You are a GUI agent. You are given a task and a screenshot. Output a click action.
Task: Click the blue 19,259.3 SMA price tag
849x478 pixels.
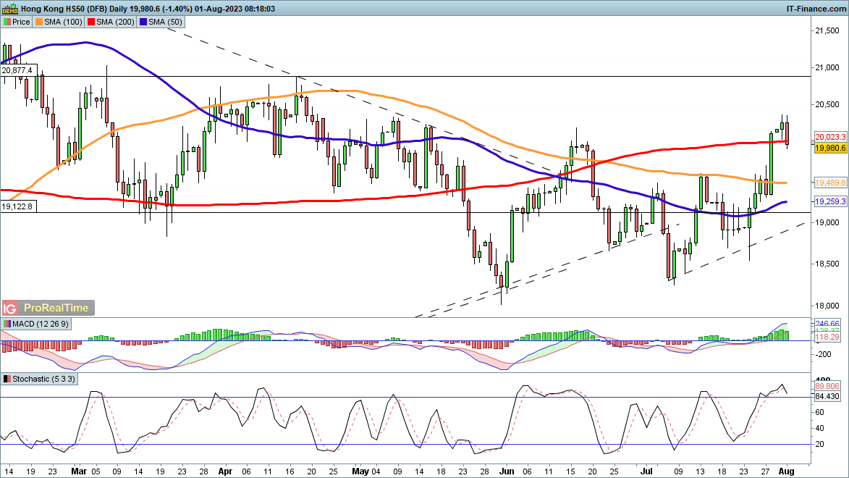[x=830, y=201]
